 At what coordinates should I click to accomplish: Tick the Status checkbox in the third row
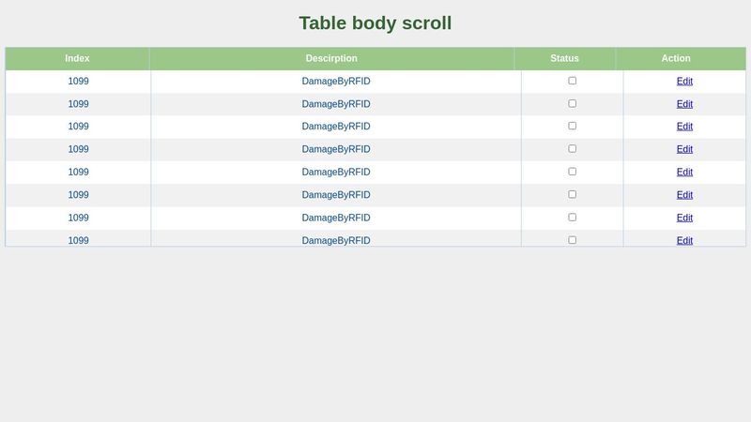point(572,126)
